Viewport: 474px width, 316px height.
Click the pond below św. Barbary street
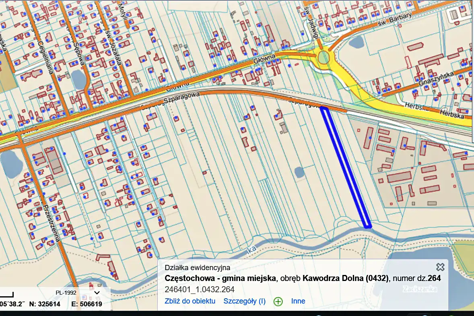click(x=356, y=41)
